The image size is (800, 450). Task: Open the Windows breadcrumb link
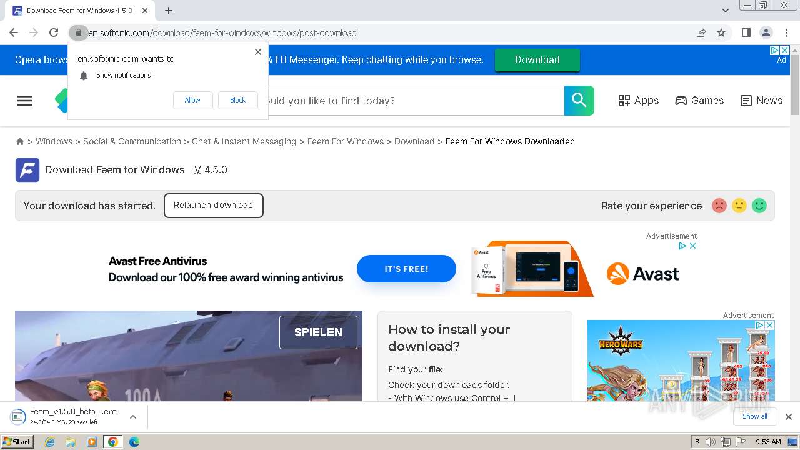[54, 141]
